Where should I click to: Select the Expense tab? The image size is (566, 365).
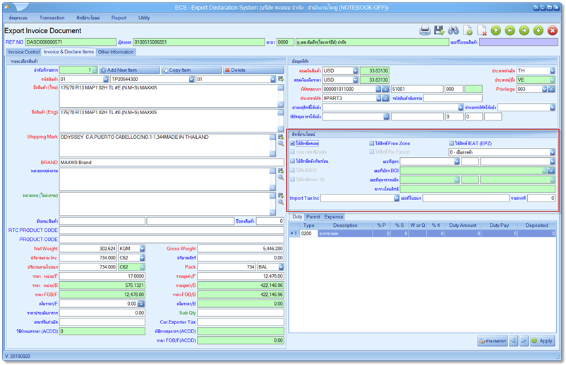(334, 217)
